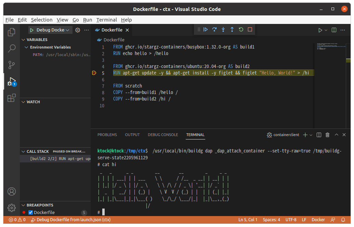Click the Step Into debug arrow
The height and width of the screenshot is (227, 354).
pos(223,30)
